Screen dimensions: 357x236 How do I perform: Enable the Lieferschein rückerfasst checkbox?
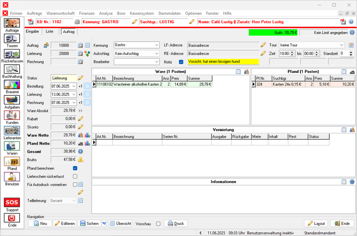tap(75, 176)
